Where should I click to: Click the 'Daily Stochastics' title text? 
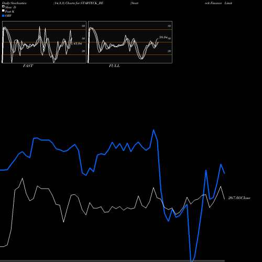14,3
